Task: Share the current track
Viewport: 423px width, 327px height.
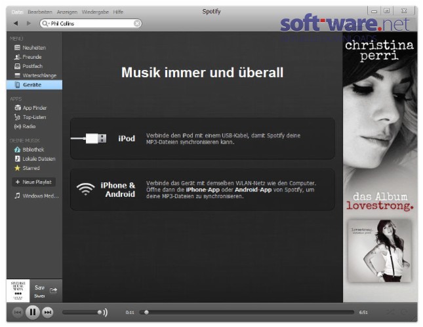Action: (53, 290)
